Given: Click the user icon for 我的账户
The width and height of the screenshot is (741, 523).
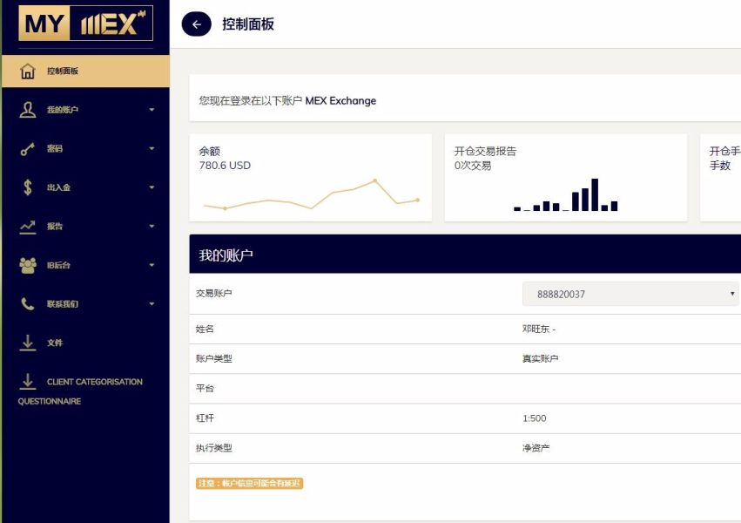Looking at the screenshot, I should tap(28, 110).
